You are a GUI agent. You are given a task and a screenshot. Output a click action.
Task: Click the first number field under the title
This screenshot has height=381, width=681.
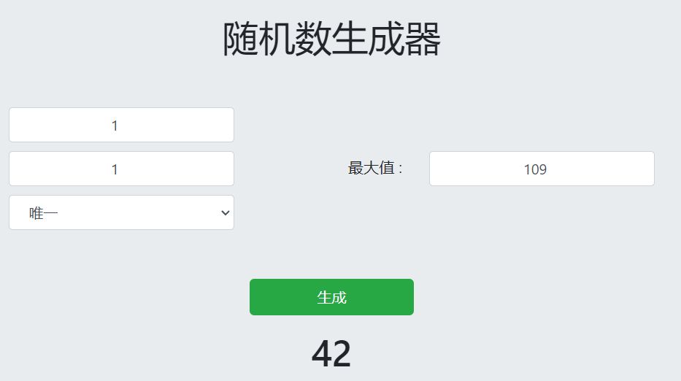121,125
